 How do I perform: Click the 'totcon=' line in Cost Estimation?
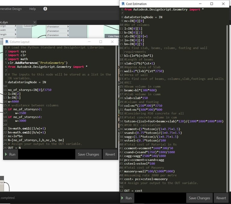pyautogui.click(x=174, y=121)
